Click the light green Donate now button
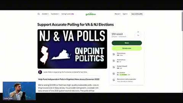 click(x=127, y=48)
